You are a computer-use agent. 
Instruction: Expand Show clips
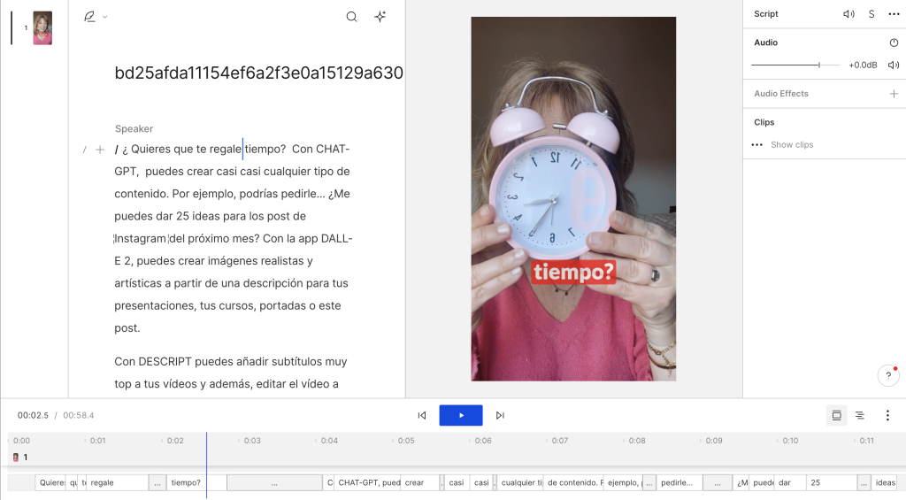[x=792, y=144]
